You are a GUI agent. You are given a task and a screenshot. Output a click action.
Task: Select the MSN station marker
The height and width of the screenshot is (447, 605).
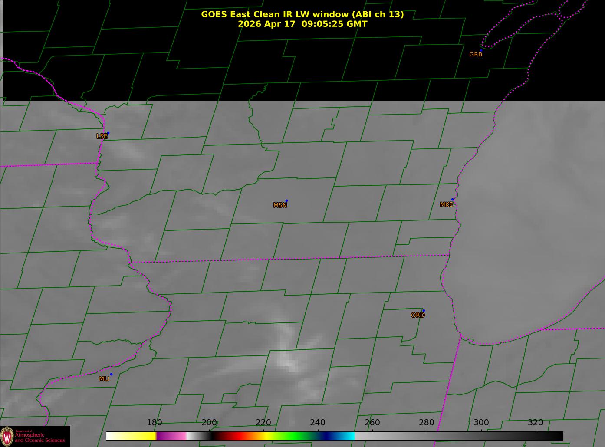[x=286, y=200]
